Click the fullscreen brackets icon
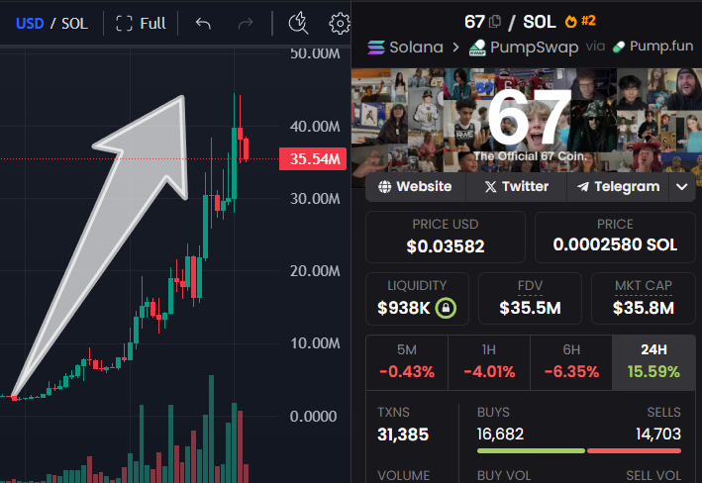 click(124, 24)
